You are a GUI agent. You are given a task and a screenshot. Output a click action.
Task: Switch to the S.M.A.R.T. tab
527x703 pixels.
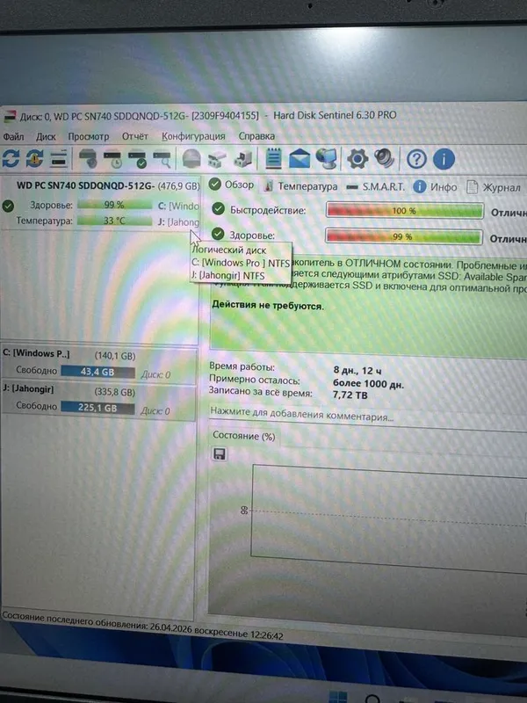point(377,186)
